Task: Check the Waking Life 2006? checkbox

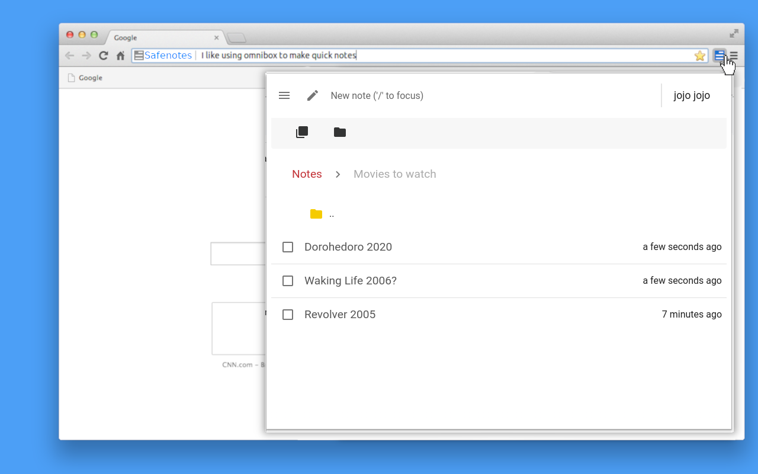Action: 288,280
